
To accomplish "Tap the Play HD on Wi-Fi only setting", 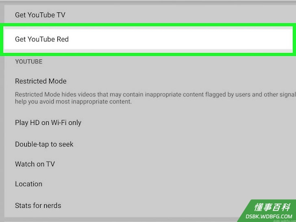I will [150, 123].
